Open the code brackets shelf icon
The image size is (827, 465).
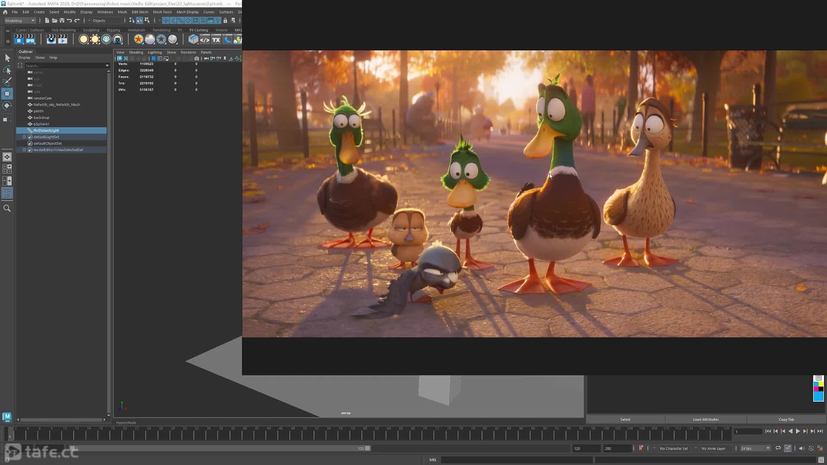coord(205,40)
